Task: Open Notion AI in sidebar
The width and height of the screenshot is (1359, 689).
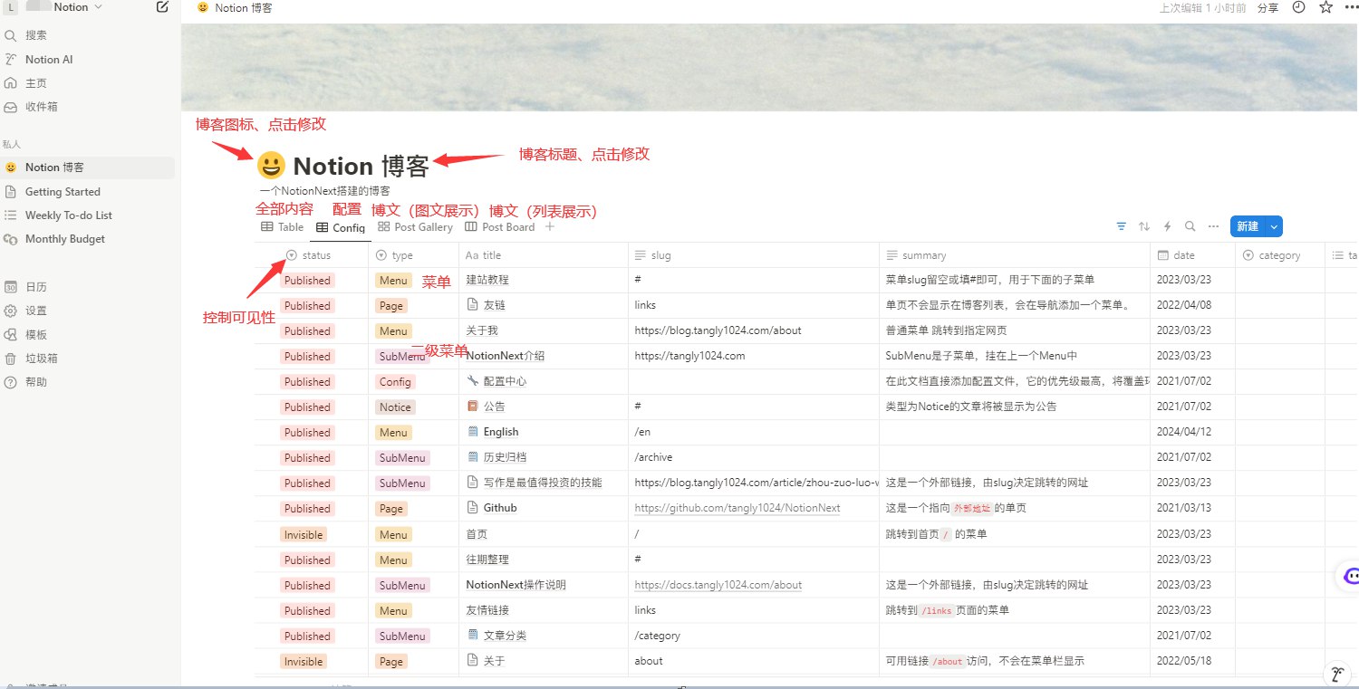Action: coord(48,60)
